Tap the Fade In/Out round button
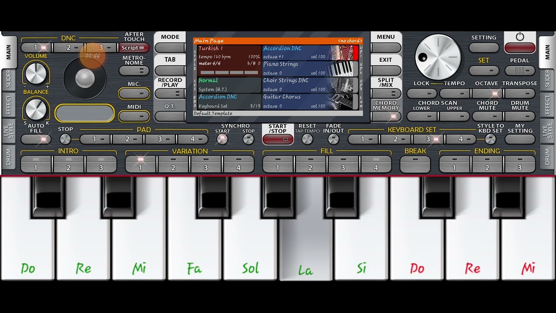 (x=333, y=139)
